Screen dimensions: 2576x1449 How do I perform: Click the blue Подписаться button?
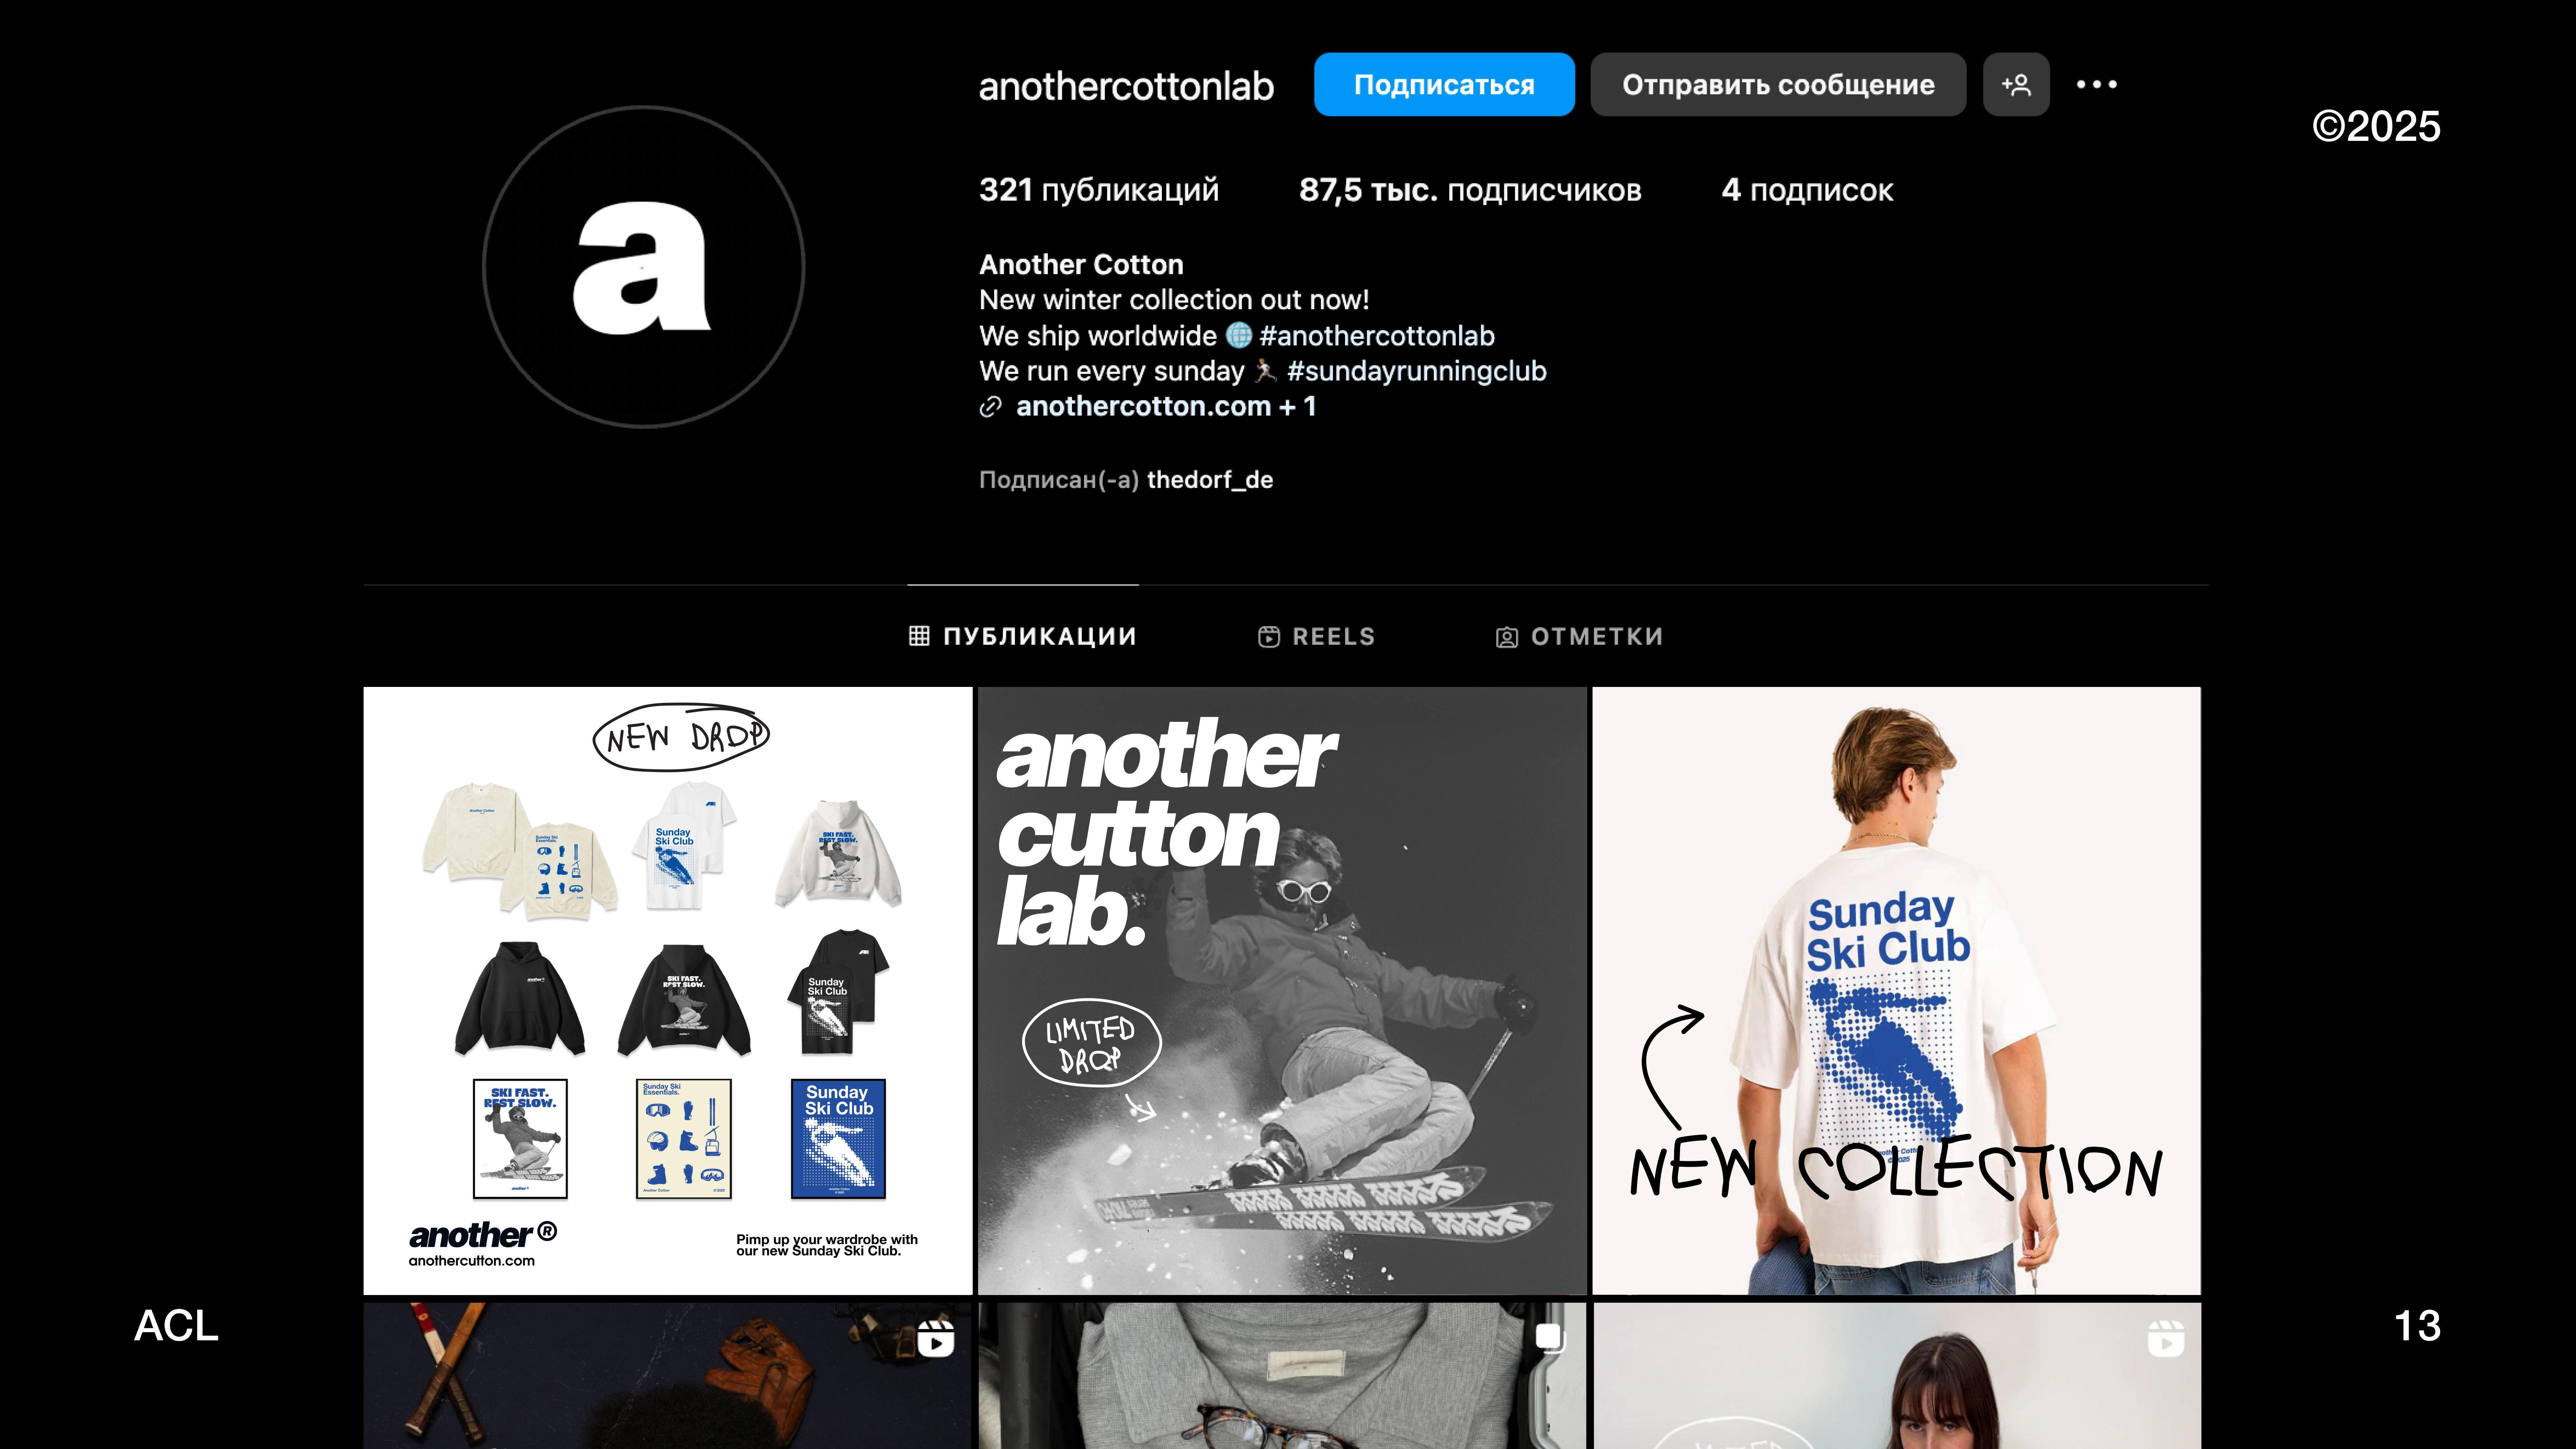coord(1444,85)
